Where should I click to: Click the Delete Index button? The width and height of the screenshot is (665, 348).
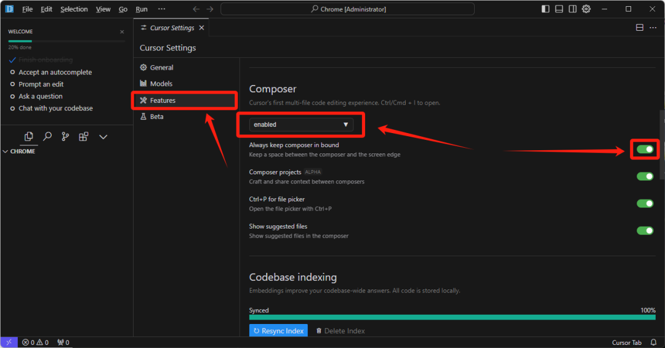(340, 331)
